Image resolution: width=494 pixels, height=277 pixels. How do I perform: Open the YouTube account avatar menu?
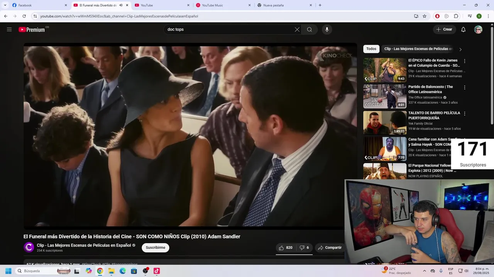(478, 30)
